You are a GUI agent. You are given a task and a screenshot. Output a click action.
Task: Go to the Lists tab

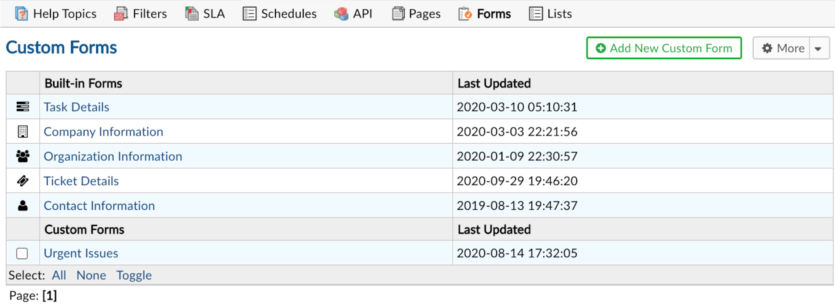pyautogui.click(x=551, y=14)
